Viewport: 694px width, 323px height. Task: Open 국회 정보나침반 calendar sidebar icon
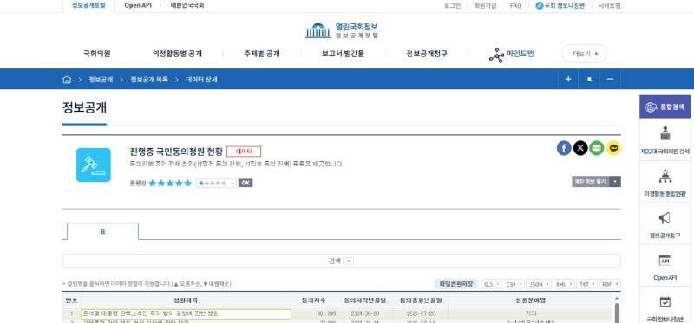665,301
